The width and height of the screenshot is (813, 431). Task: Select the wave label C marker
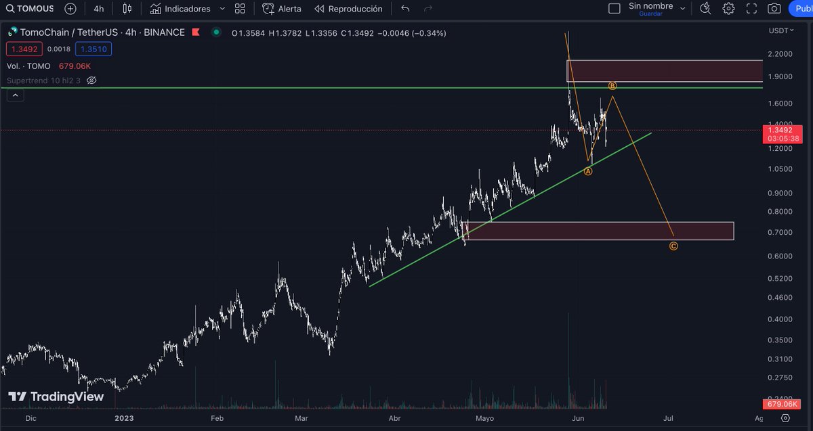pos(673,246)
